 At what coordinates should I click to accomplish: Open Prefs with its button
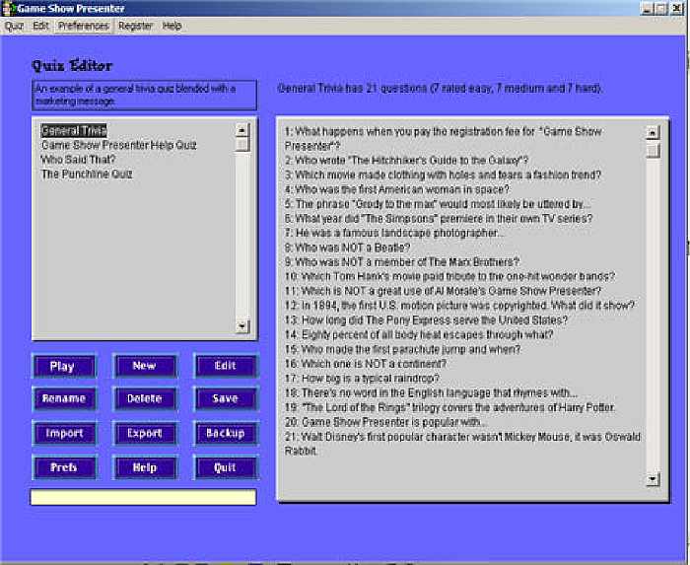(x=64, y=467)
